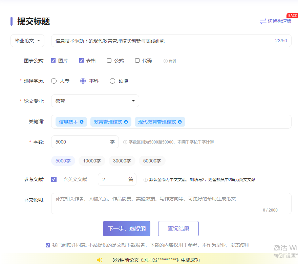Click the 查询结果 button
The height and width of the screenshot is (264, 298).
(x=178, y=228)
